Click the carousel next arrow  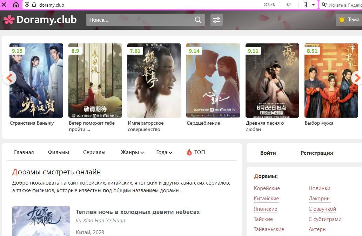[x=357, y=78]
